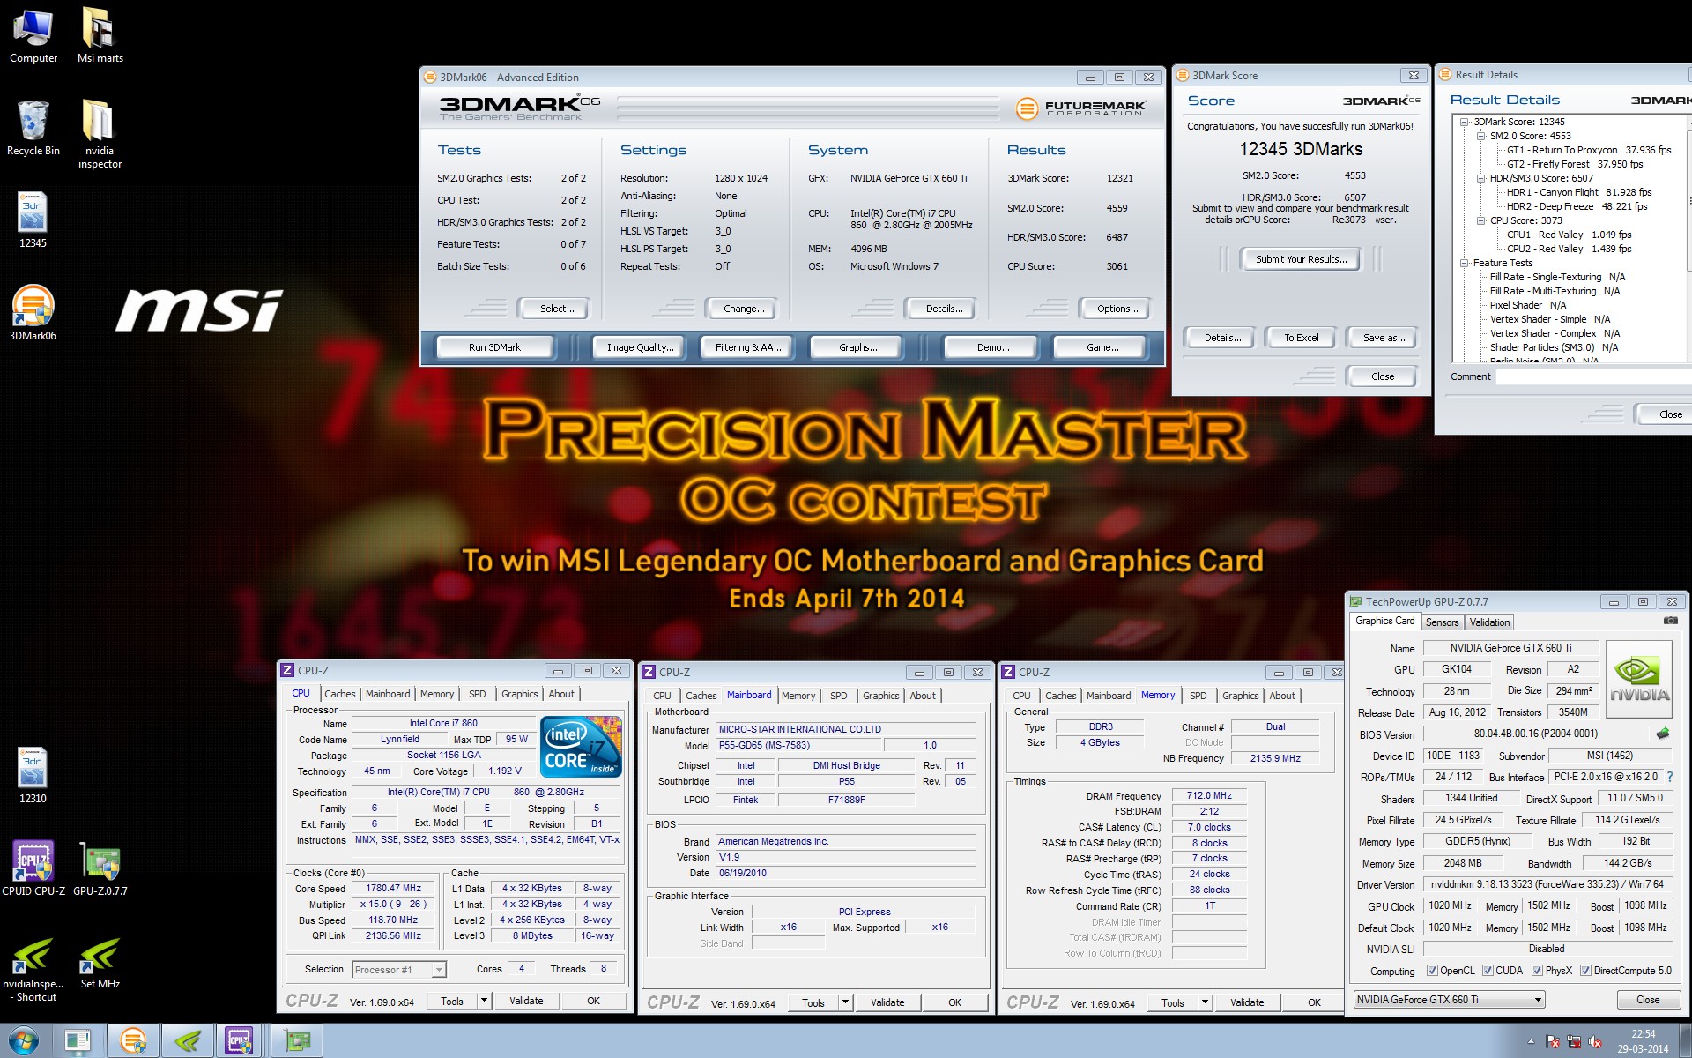Open About tab in first CPU-Z window
Screen dimensions: 1692x1058
click(x=561, y=694)
